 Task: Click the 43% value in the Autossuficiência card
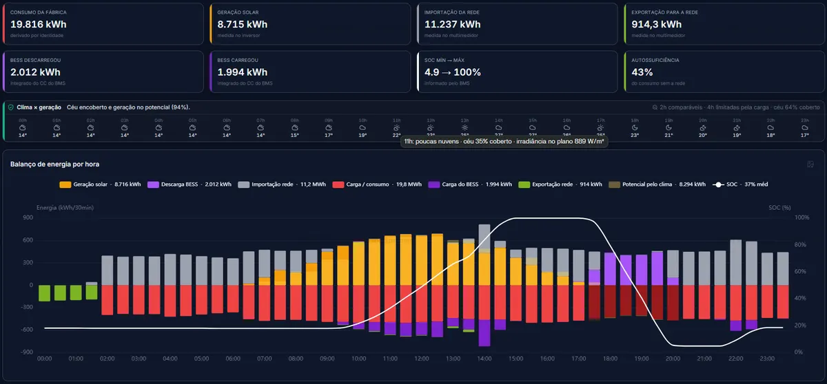pyautogui.click(x=642, y=72)
